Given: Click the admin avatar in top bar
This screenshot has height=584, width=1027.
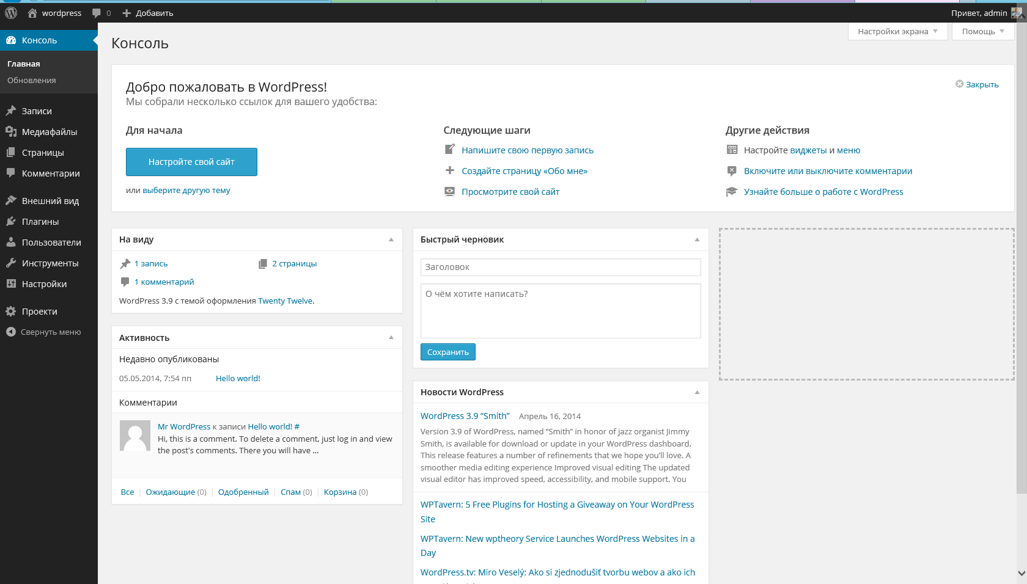Looking at the screenshot, I should tap(1017, 13).
